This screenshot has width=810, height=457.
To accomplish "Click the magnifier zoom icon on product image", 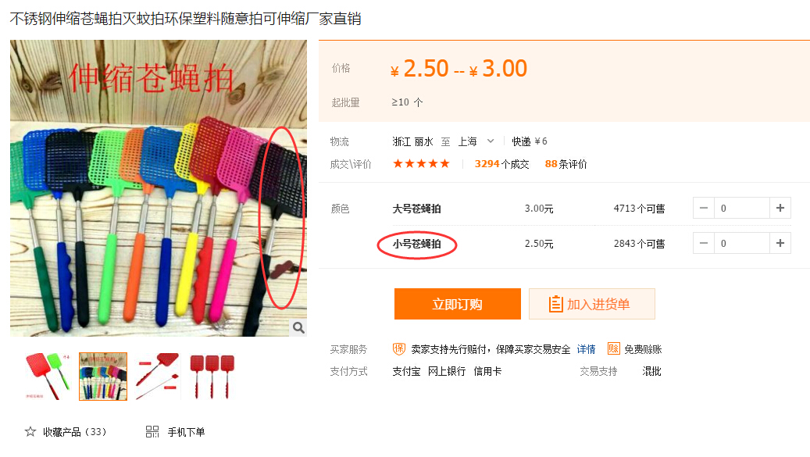I will [x=298, y=327].
